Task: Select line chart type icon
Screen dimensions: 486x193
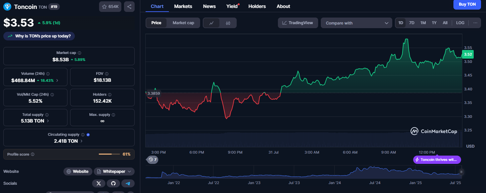Action: 212,23
